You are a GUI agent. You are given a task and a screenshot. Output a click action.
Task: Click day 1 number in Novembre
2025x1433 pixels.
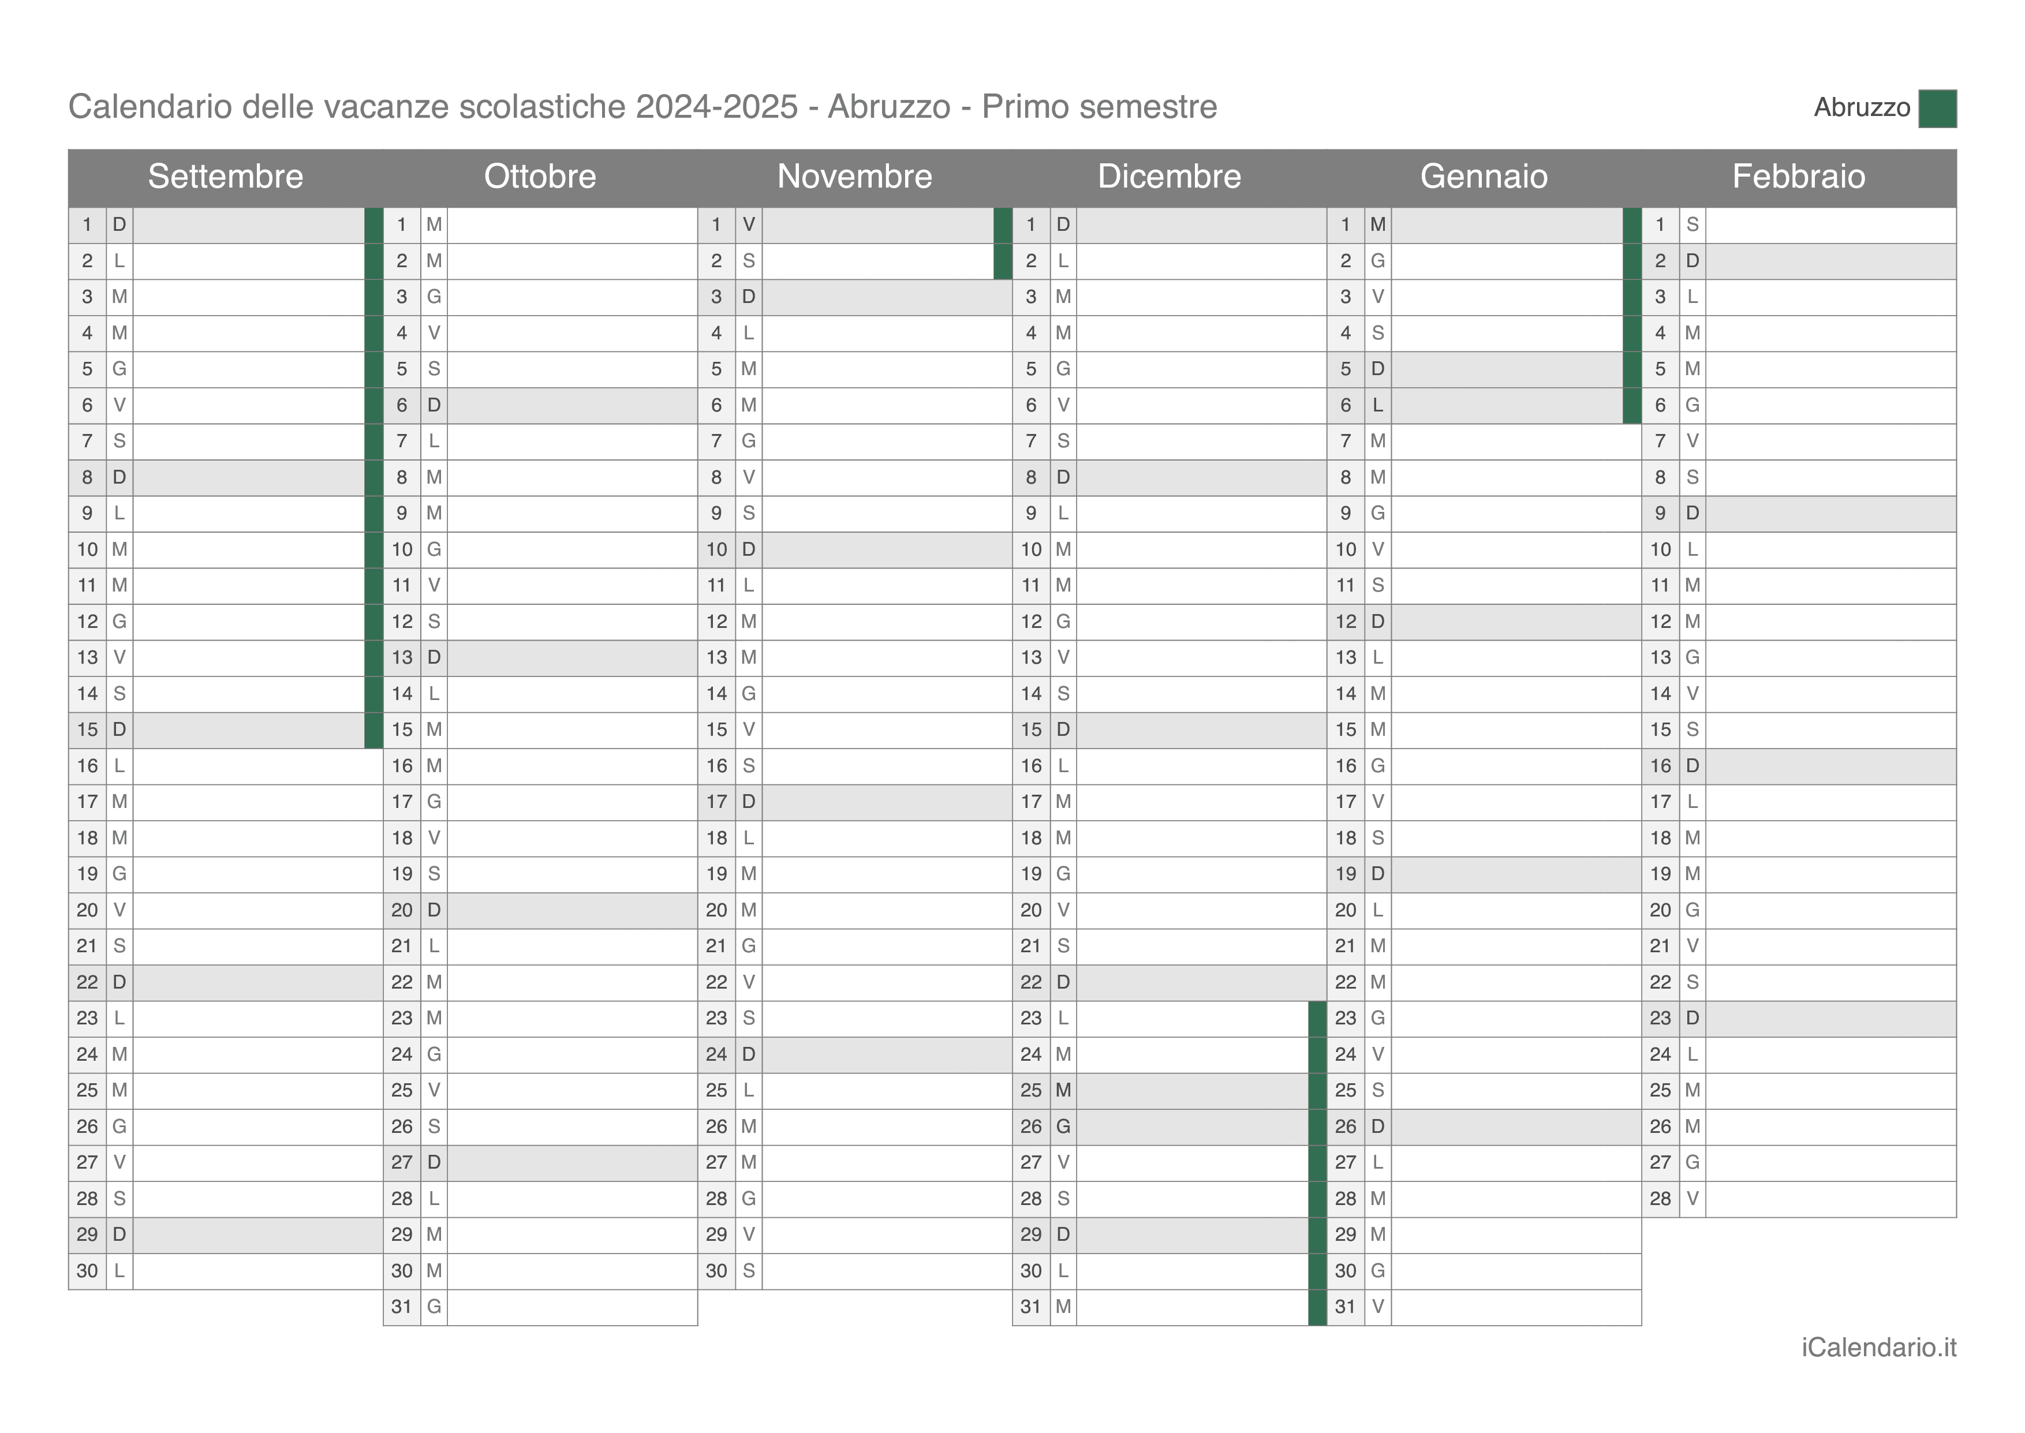716,225
